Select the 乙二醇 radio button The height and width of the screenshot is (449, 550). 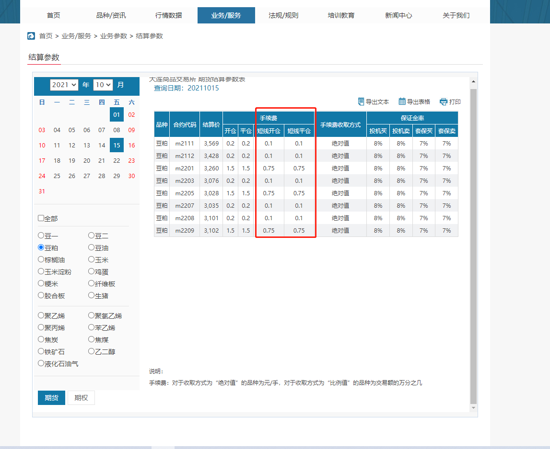[91, 351]
